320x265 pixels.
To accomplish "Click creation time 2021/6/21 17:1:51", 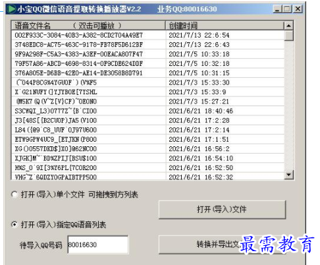I will coord(199,139).
